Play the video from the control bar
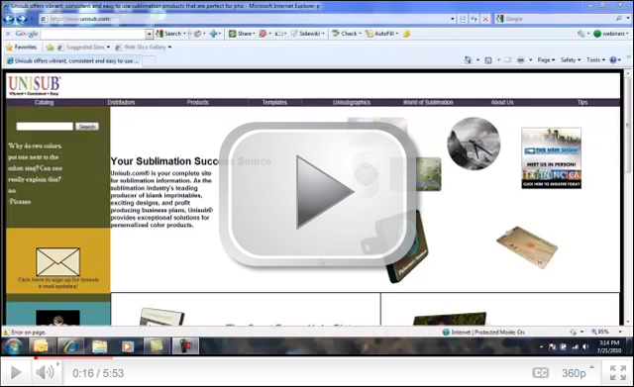The height and width of the screenshot is (387, 634). (x=16, y=372)
